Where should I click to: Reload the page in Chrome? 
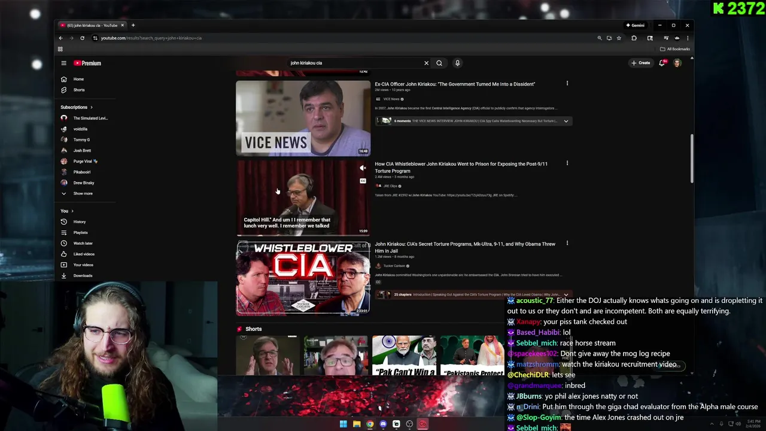pos(82,38)
